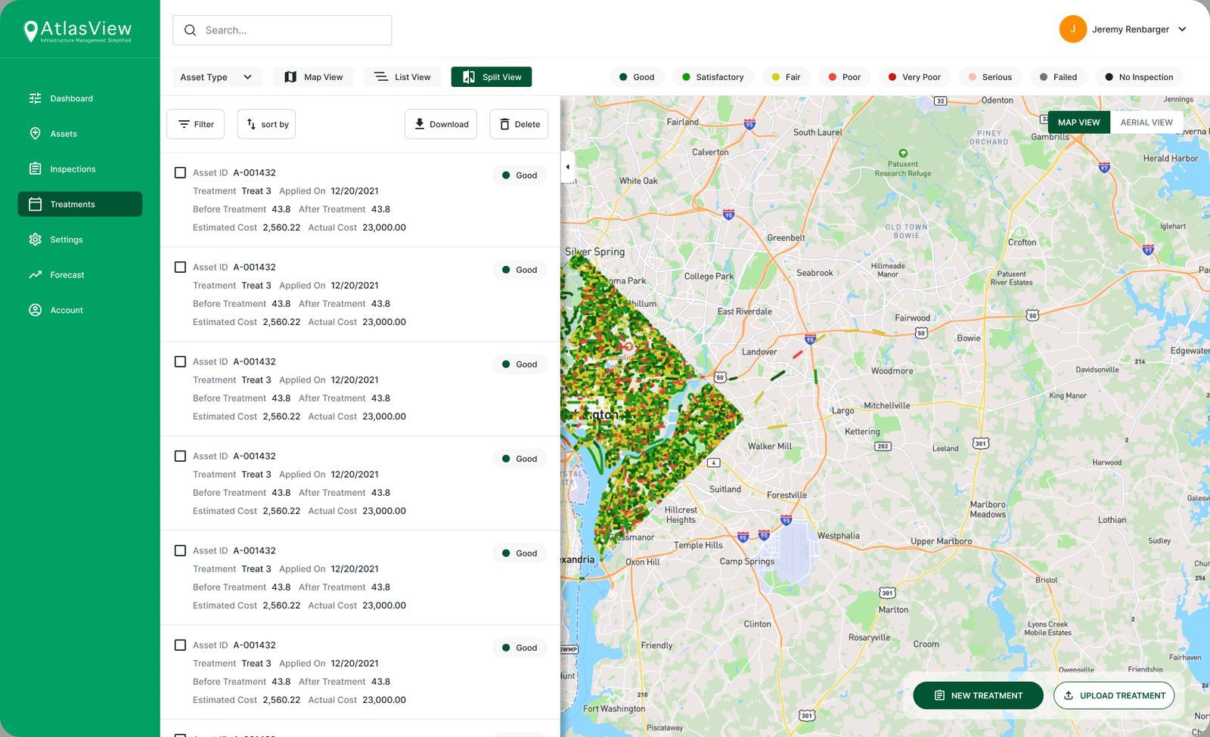Screen dimensions: 1210x737
Task: Focus the Search input field
Action: point(282,30)
